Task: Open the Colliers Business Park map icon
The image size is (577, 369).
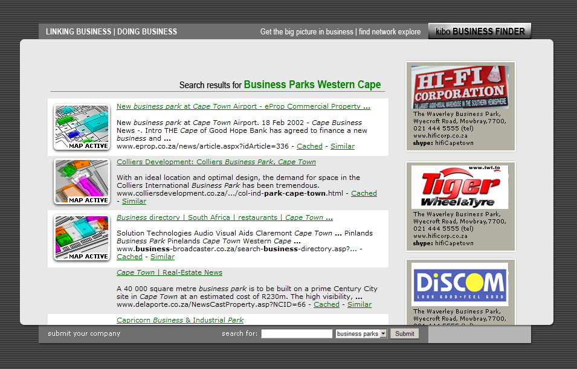Action: (x=82, y=181)
